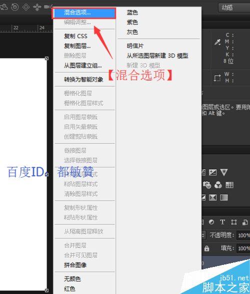Select the 3D roll tool icon
This screenshot has width=250, height=294.
pos(14,7)
